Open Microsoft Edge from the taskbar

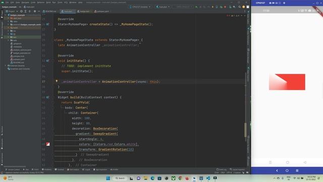pos(152,178)
